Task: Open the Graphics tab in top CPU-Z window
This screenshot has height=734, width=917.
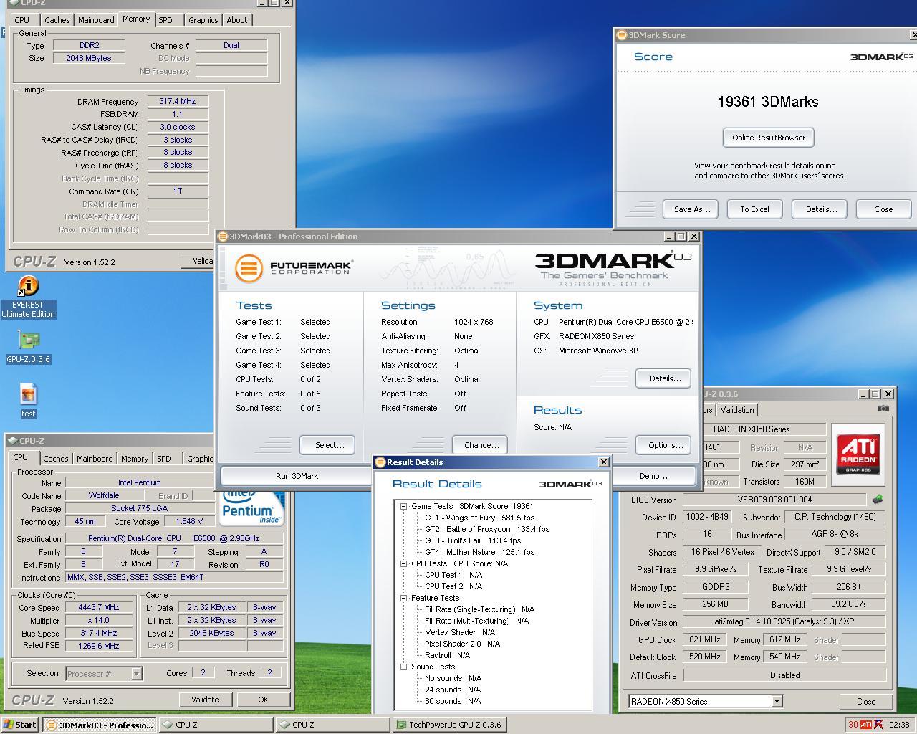Action: tap(203, 20)
